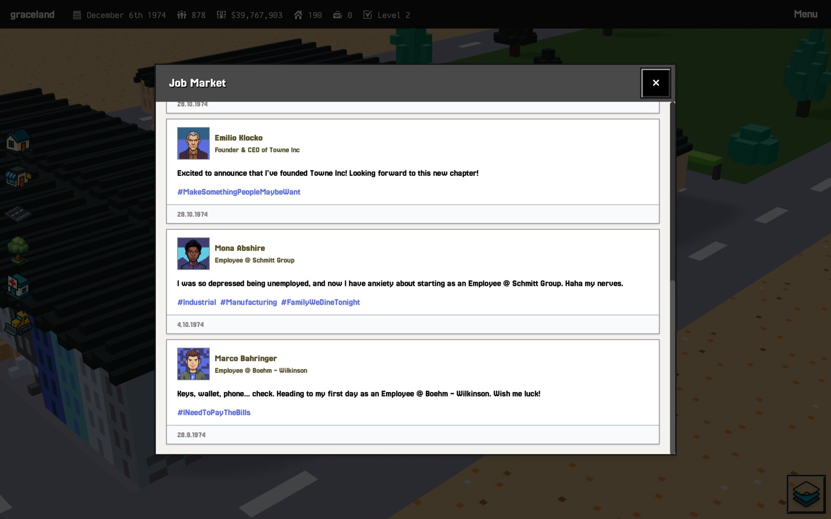The width and height of the screenshot is (831, 519).
Task: Click the money balance icon
Action: [x=221, y=15]
